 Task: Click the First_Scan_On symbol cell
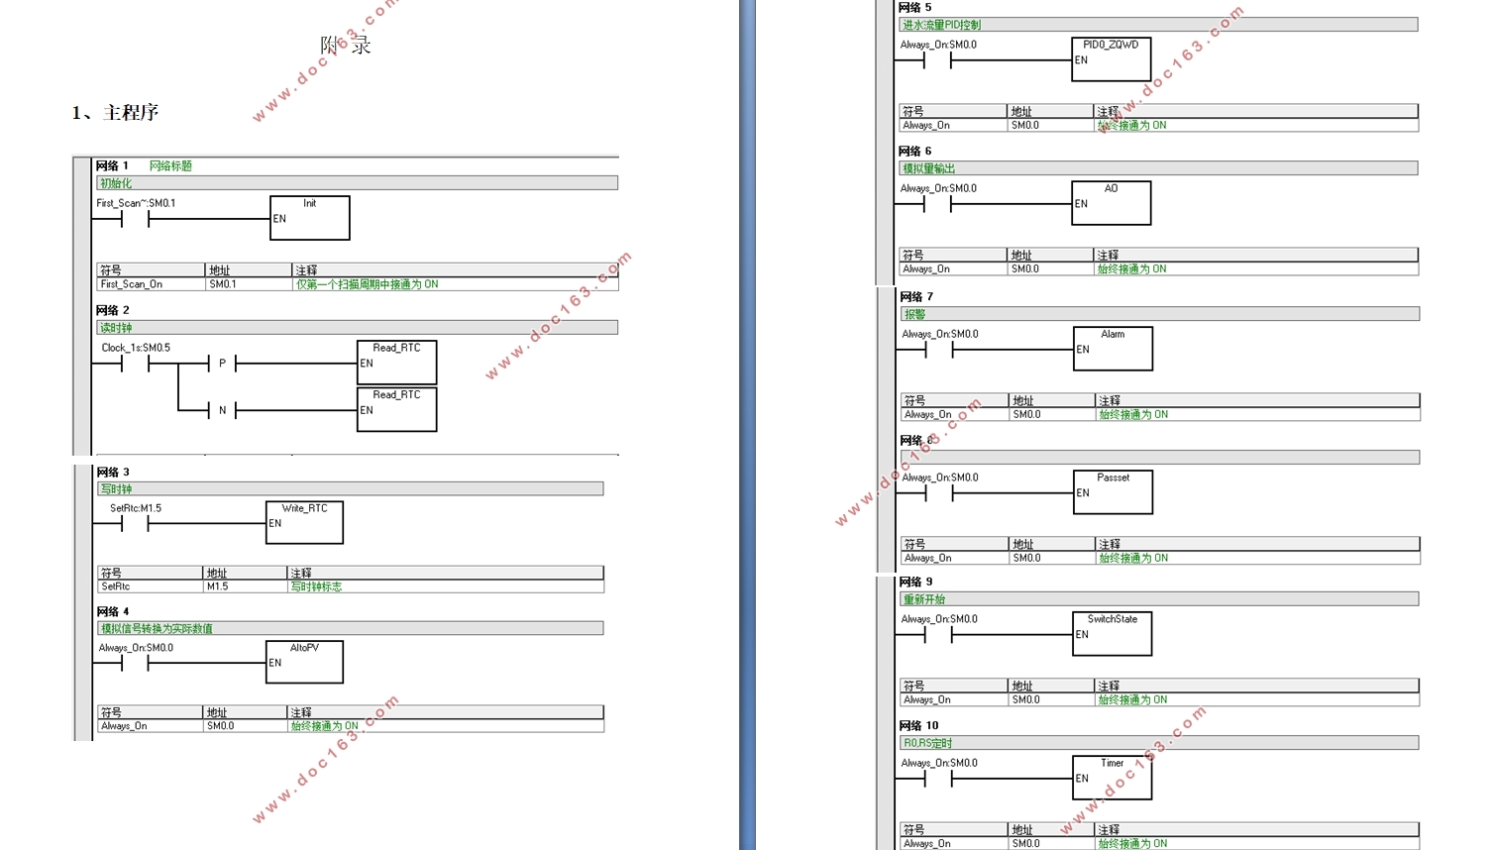coord(151,284)
